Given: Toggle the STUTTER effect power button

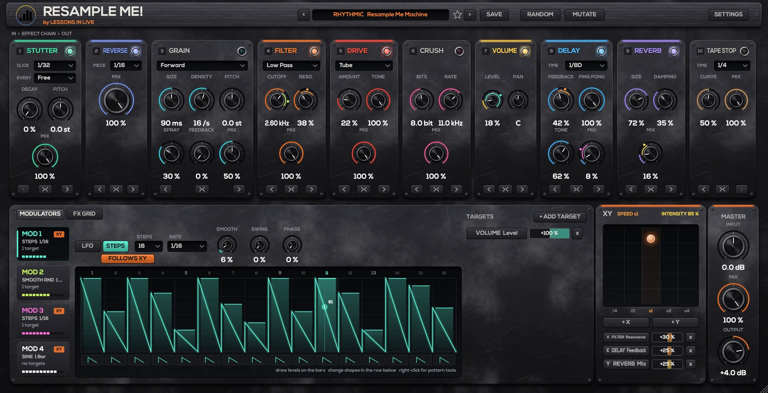Looking at the screenshot, I should coord(70,51).
